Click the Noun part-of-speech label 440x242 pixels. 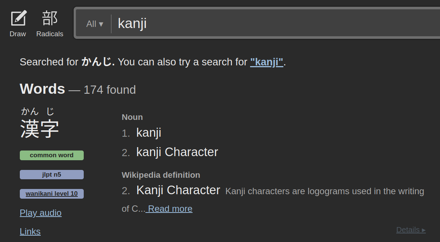coord(132,117)
